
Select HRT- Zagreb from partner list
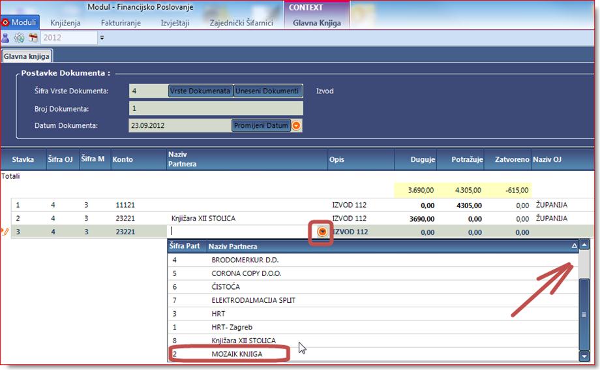[373, 327]
